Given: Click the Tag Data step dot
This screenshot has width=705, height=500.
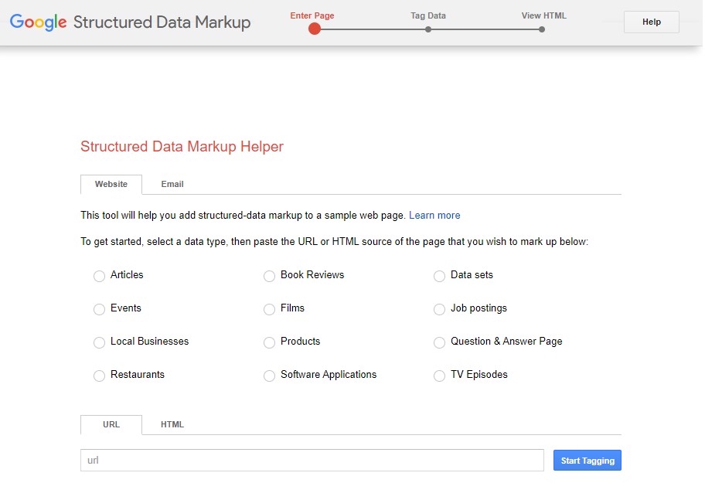Looking at the screenshot, I should pos(428,29).
